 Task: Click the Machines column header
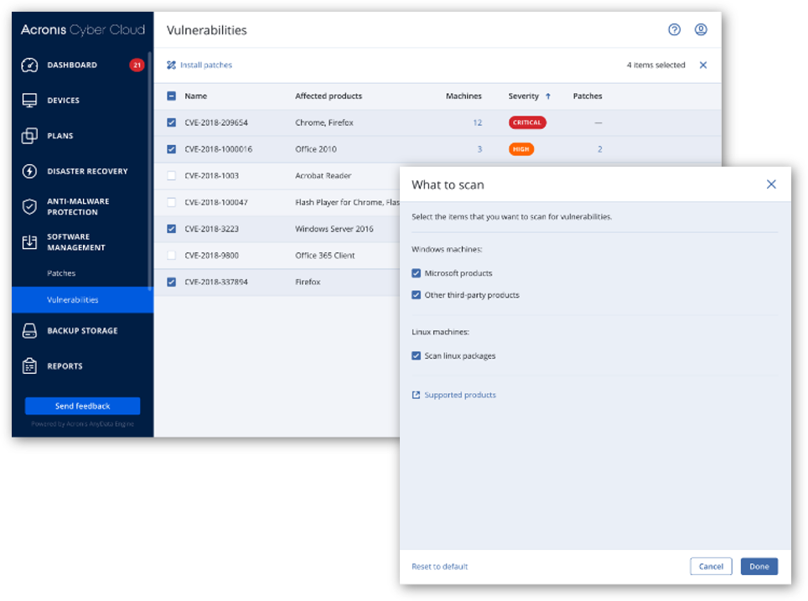point(464,96)
